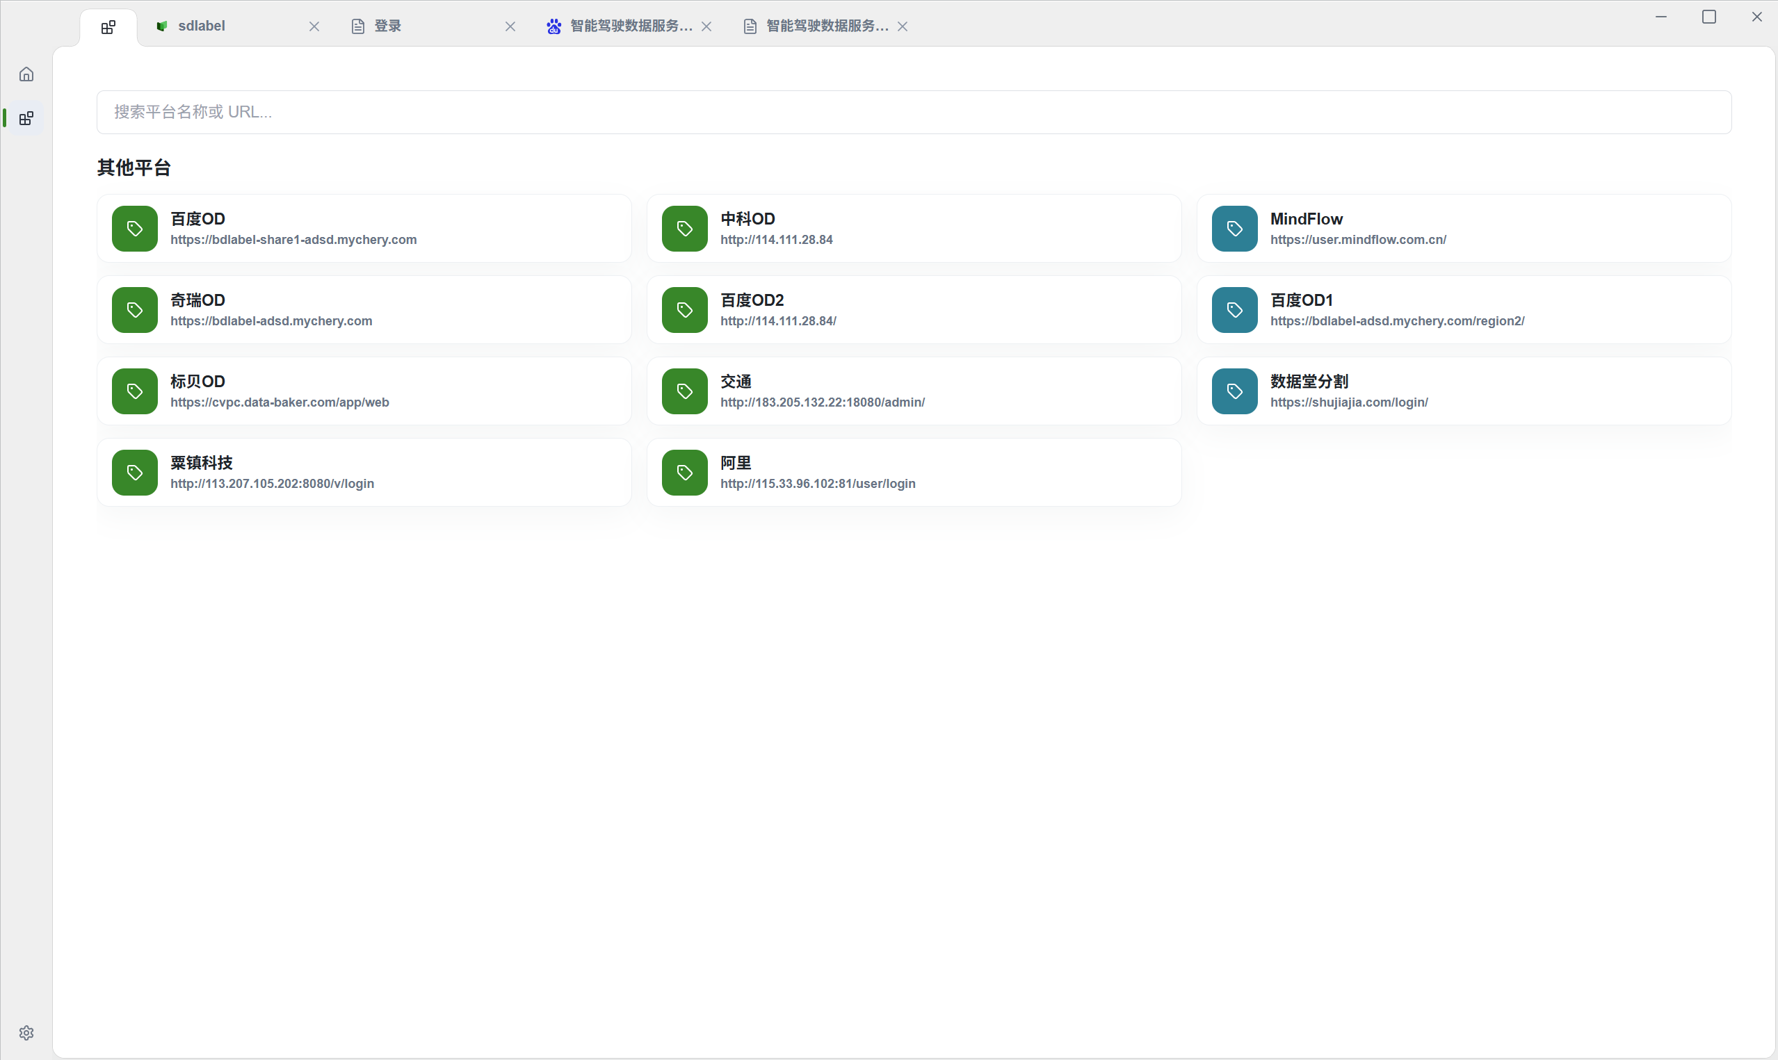Image resolution: width=1778 pixels, height=1060 pixels.
Task: Click the 阿里 platform name
Action: tap(736, 463)
